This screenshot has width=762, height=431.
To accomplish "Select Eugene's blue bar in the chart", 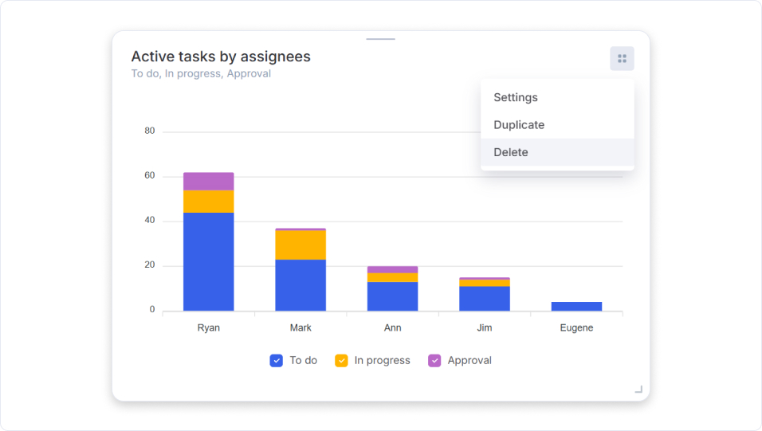I will 576,306.
